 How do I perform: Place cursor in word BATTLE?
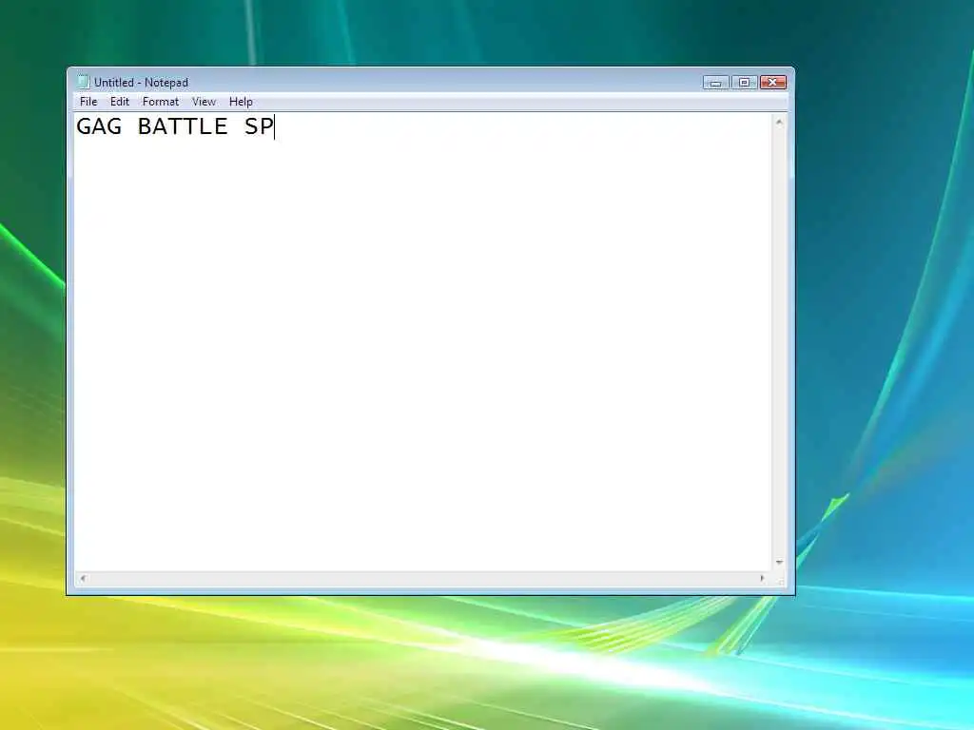pos(183,126)
